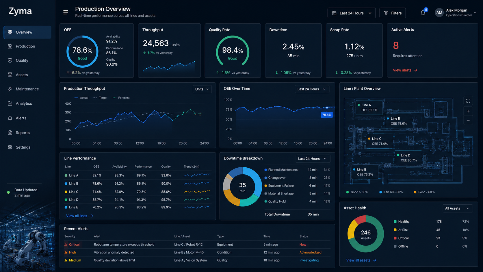Screen dimensions: 483x272
Task: Click the Asset Health donut chart
Action: (365, 234)
